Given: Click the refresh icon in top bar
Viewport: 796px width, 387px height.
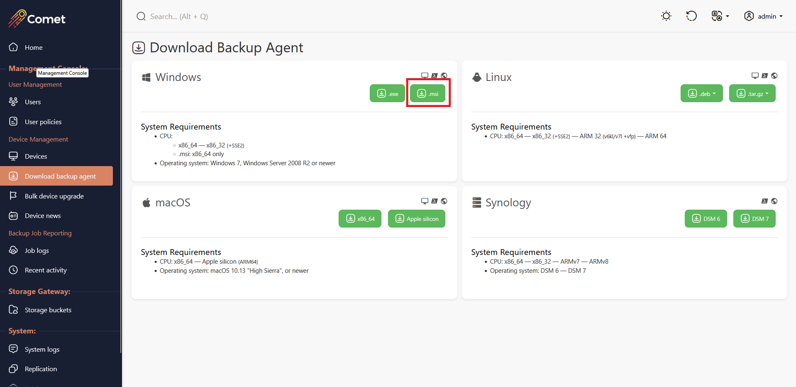Looking at the screenshot, I should [691, 16].
